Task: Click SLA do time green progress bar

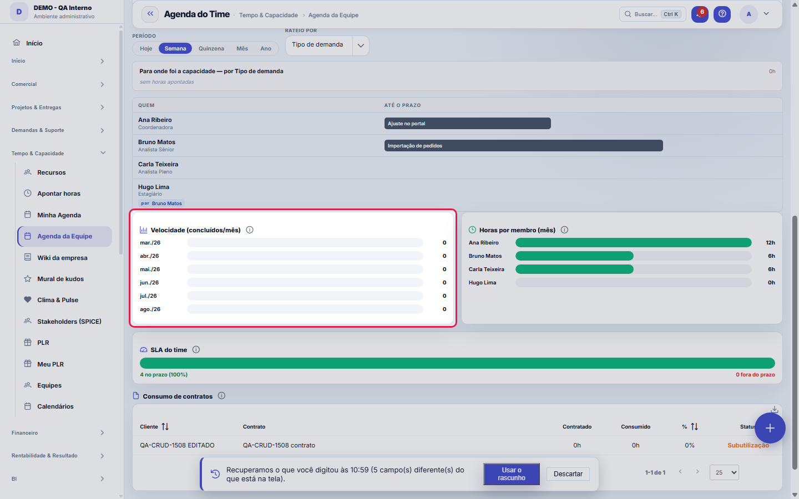Action: click(457, 363)
